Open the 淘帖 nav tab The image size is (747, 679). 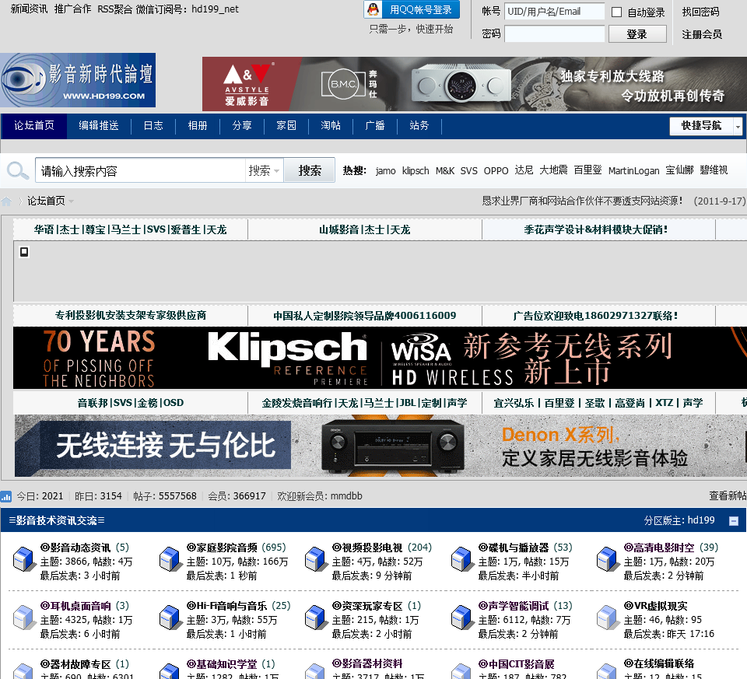click(331, 126)
